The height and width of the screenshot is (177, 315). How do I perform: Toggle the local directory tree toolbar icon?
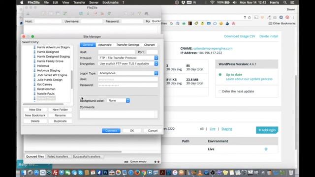[50, 13]
